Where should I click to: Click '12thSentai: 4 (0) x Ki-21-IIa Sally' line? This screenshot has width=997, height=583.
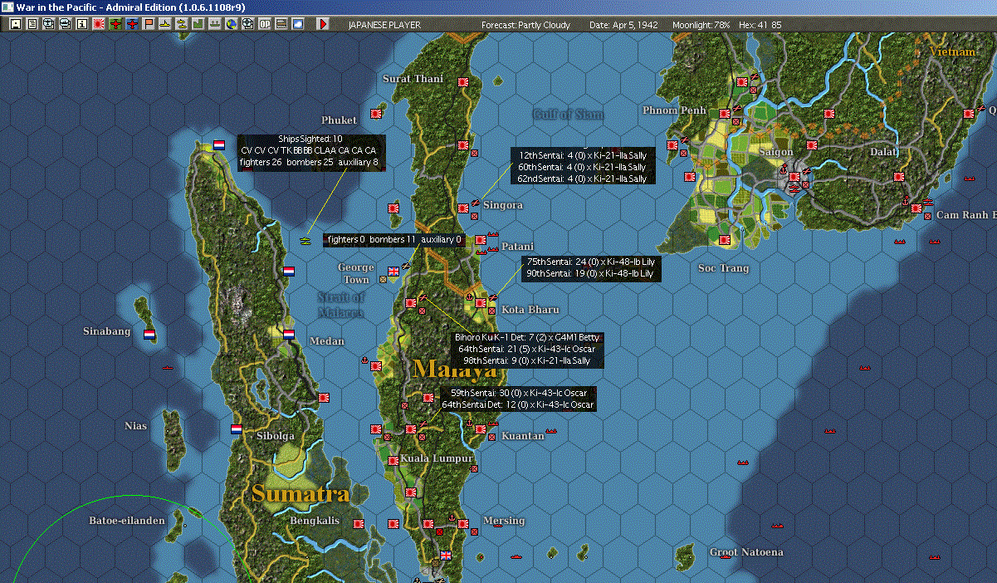click(582, 155)
